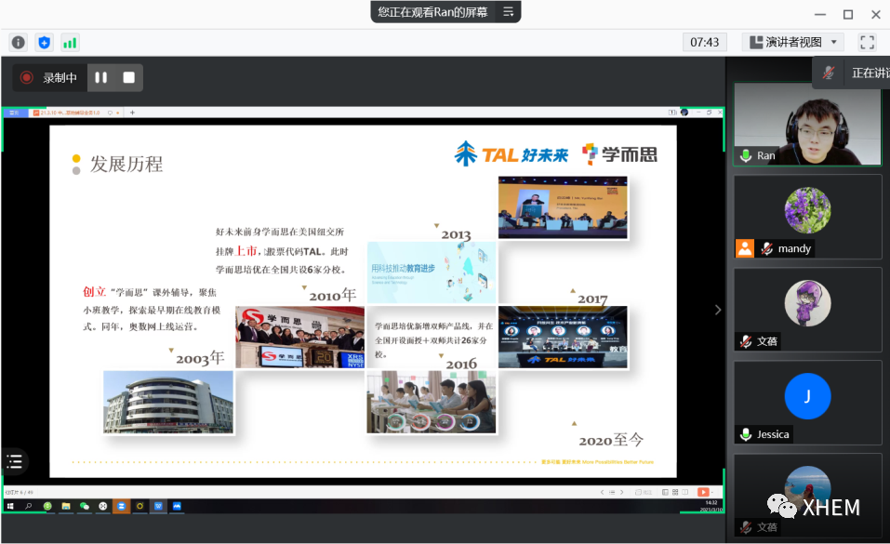890x544 pixels.
Task: Open the menu beside the Ran screen-sharing banner
Action: coord(508,12)
